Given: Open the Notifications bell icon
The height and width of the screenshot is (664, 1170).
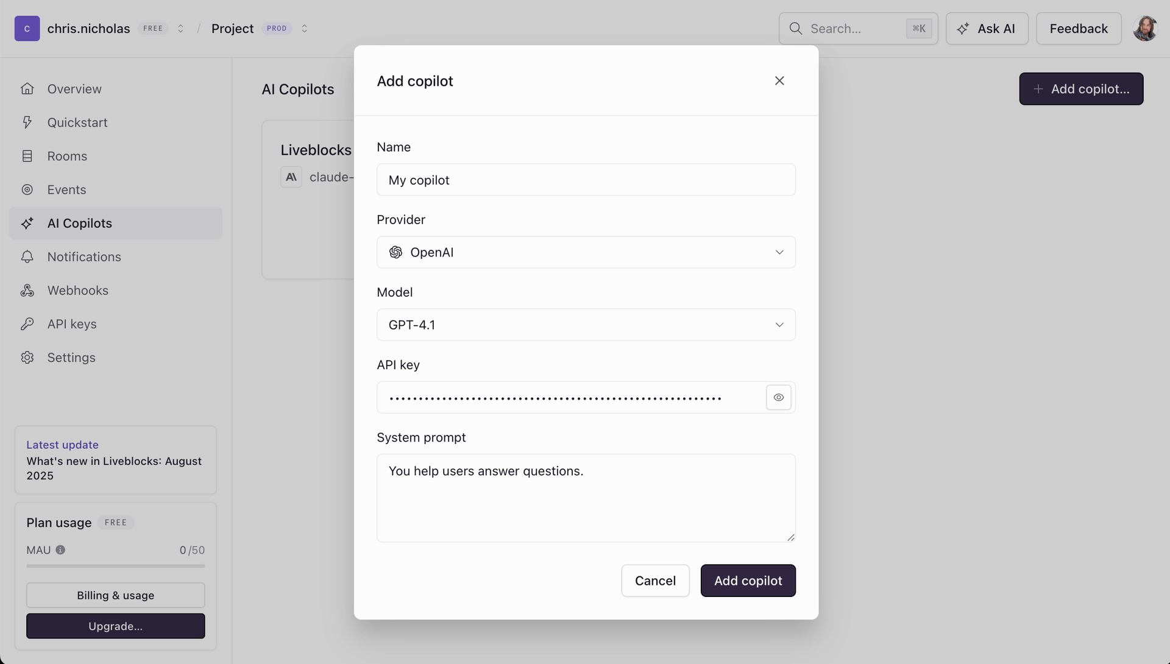Looking at the screenshot, I should coord(27,256).
